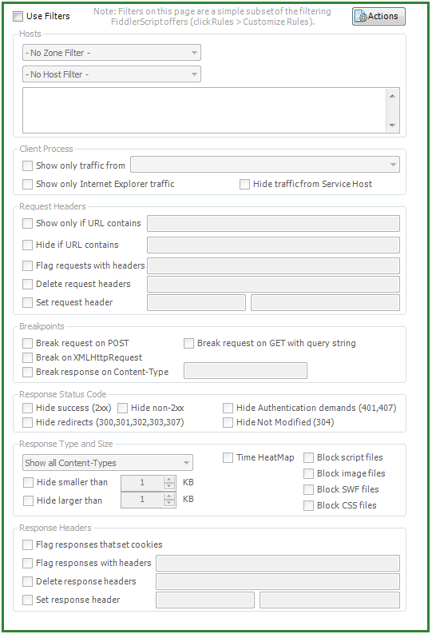
Task: Check Break response on Content-Type
Action: [x=27, y=372]
